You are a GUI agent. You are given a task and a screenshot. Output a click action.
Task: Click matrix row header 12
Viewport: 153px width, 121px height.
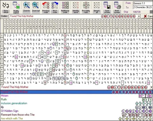click(2, 82)
